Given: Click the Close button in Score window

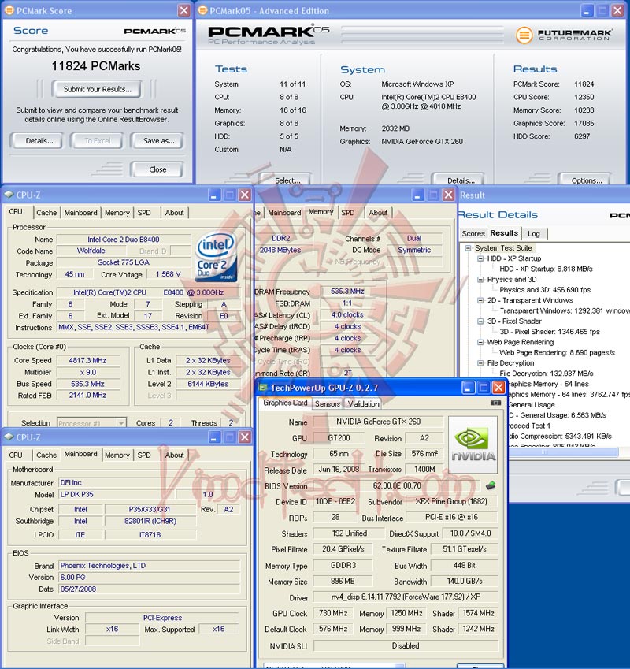Looking at the screenshot, I should (157, 169).
